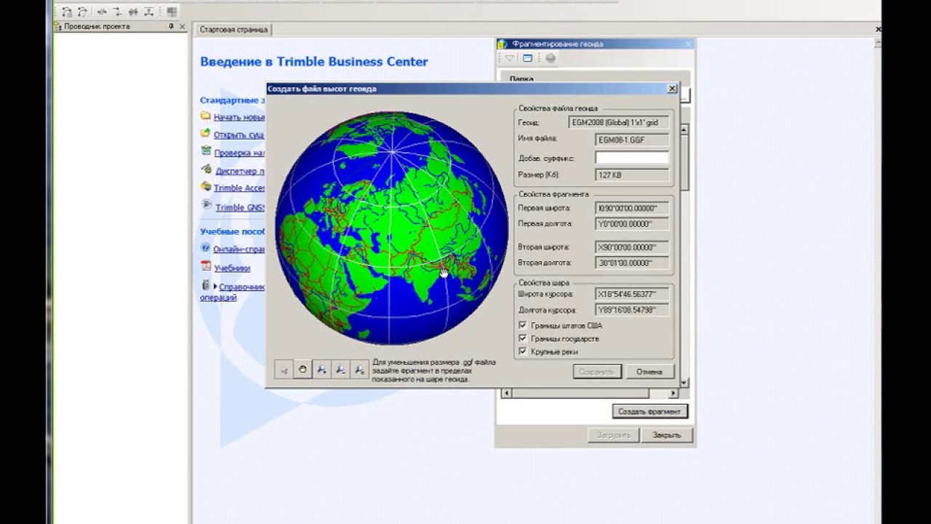The image size is (931, 524).
Task: Click the first arc tool icon in the top toolbar
Action: (x=67, y=12)
